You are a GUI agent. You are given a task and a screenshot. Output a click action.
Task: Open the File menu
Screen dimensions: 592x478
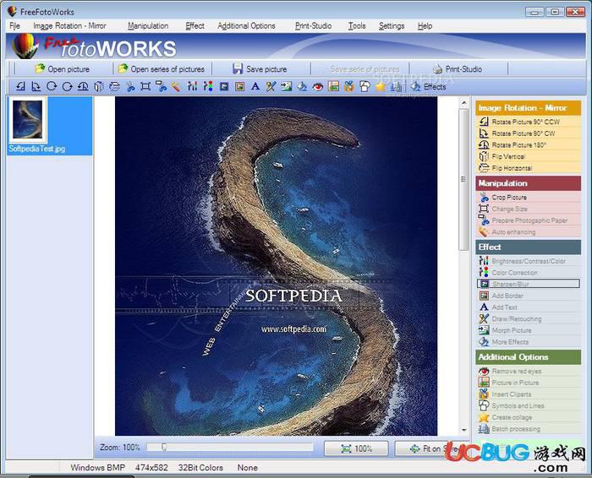point(14,26)
